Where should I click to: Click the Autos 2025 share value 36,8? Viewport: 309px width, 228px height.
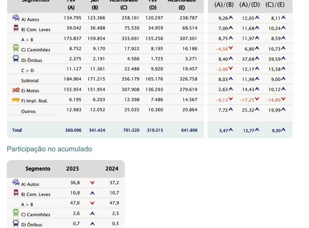(x=75, y=182)
